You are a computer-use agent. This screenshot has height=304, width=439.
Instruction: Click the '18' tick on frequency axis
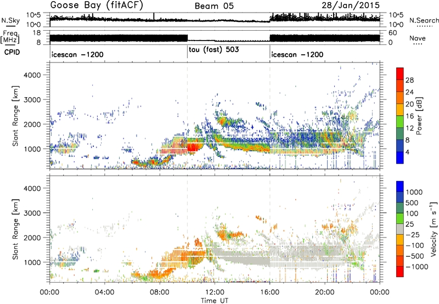tap(37, 33)
